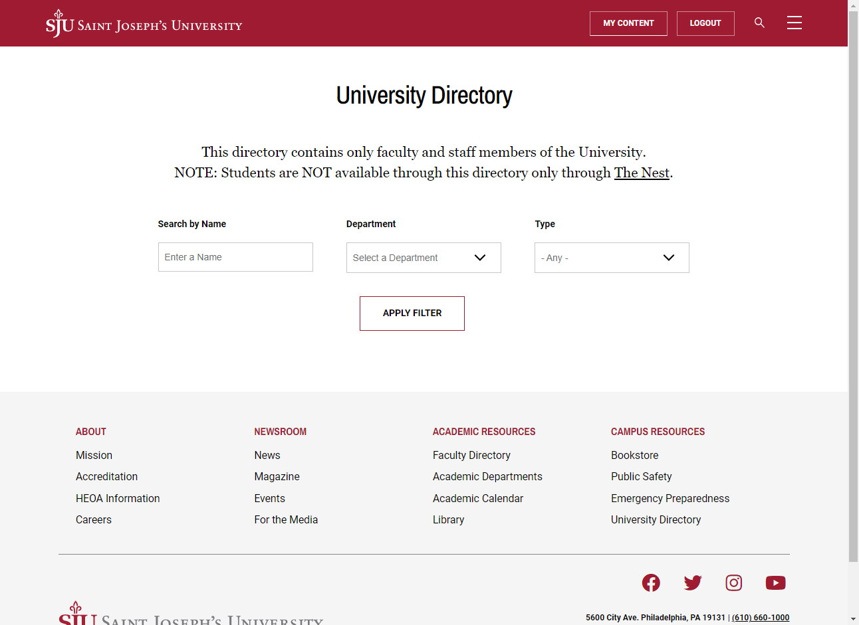859x625 pixels.
Task: Open Academic Departments footer link
Action: coord(487,476)
